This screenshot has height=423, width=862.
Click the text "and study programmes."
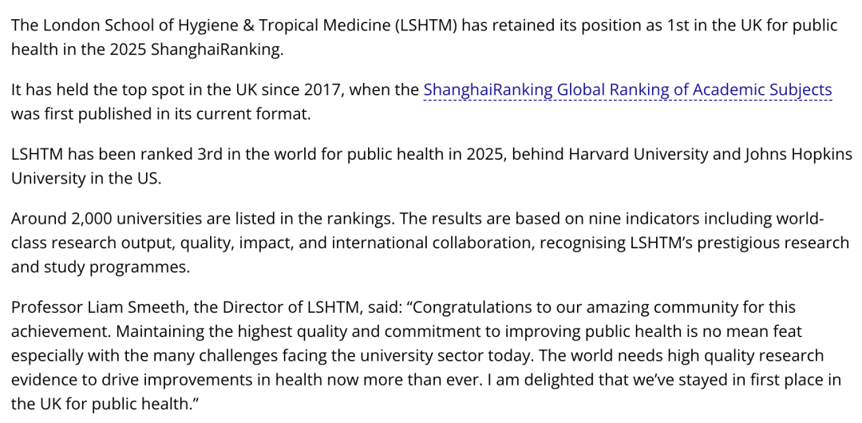(x=101, y=267)
